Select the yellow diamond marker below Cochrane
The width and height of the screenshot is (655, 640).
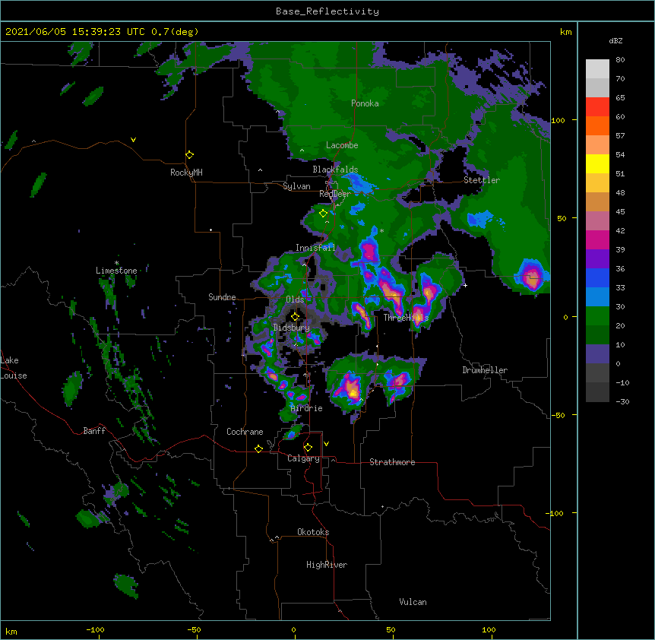pyautogui.click(x=258, y=448)
